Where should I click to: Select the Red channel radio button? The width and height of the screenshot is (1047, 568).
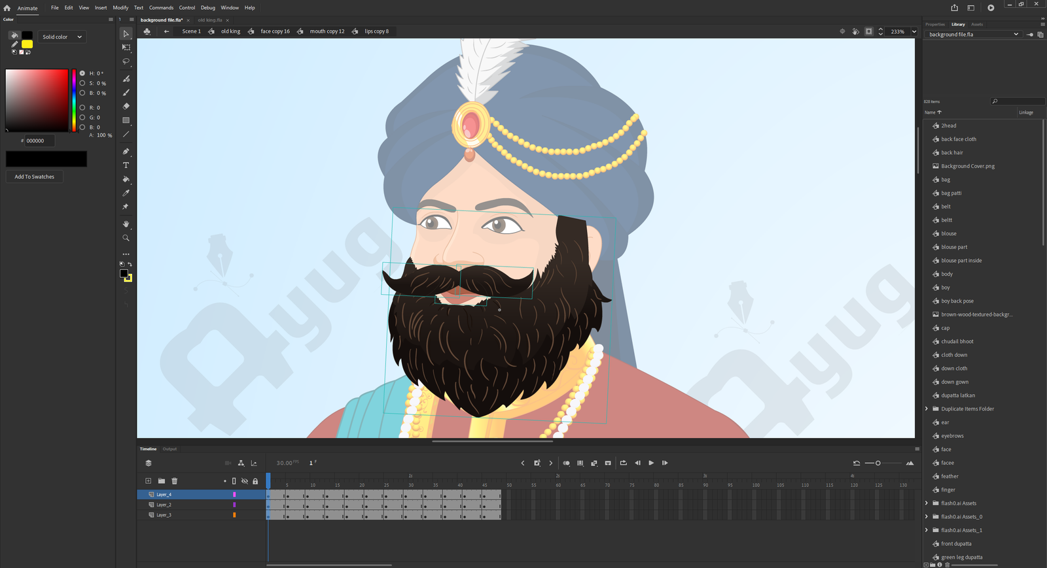82,107
